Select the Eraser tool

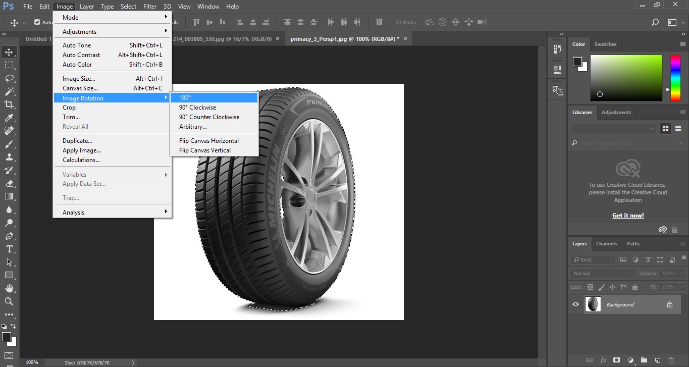tap(9, 183)
